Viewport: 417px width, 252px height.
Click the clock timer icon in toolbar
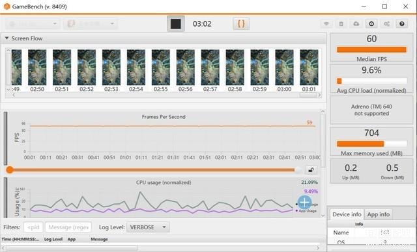coord(371,24)
